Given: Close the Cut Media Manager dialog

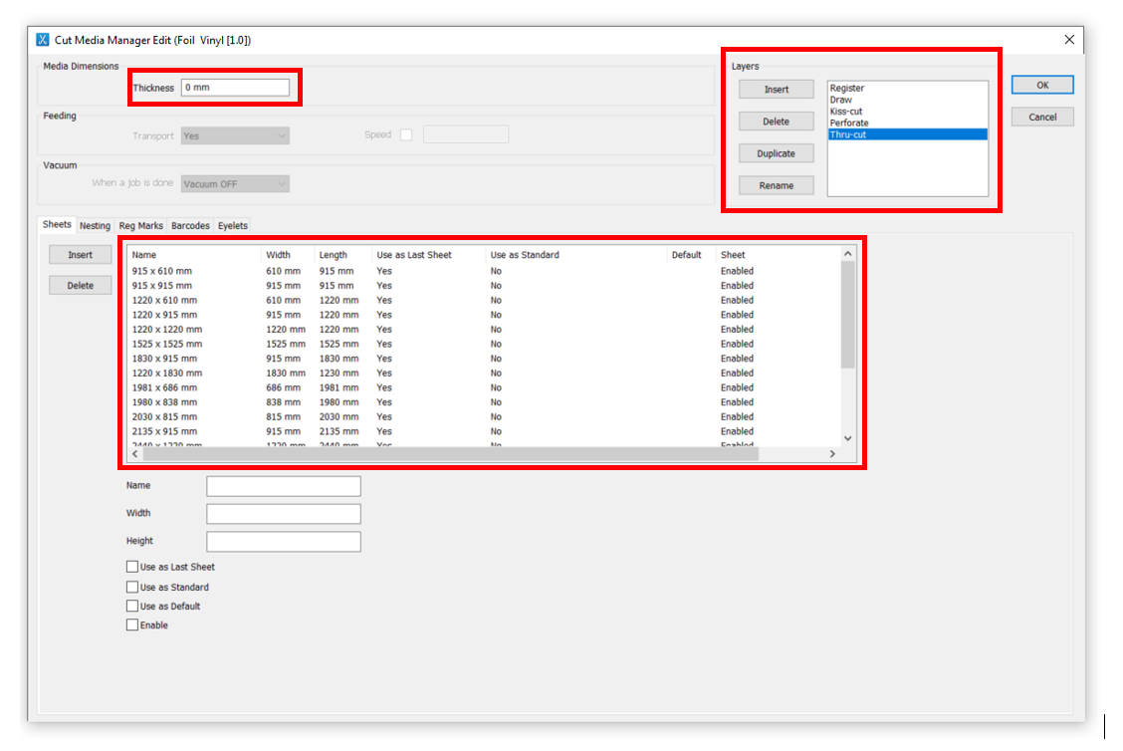Looking at the screenshot, I should 1068,40.
